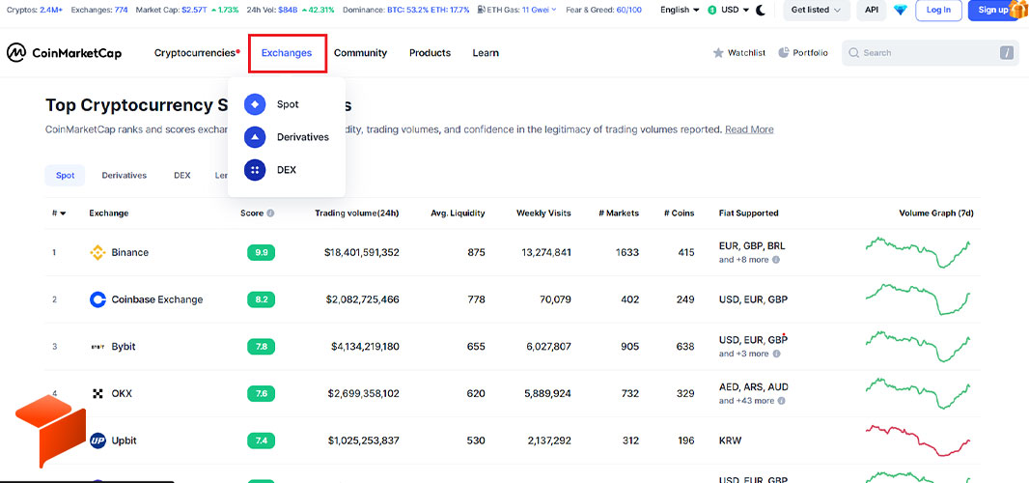
Task: Click the Upbit exchange name
Action: pyautogui.click(x=124, y=440)
